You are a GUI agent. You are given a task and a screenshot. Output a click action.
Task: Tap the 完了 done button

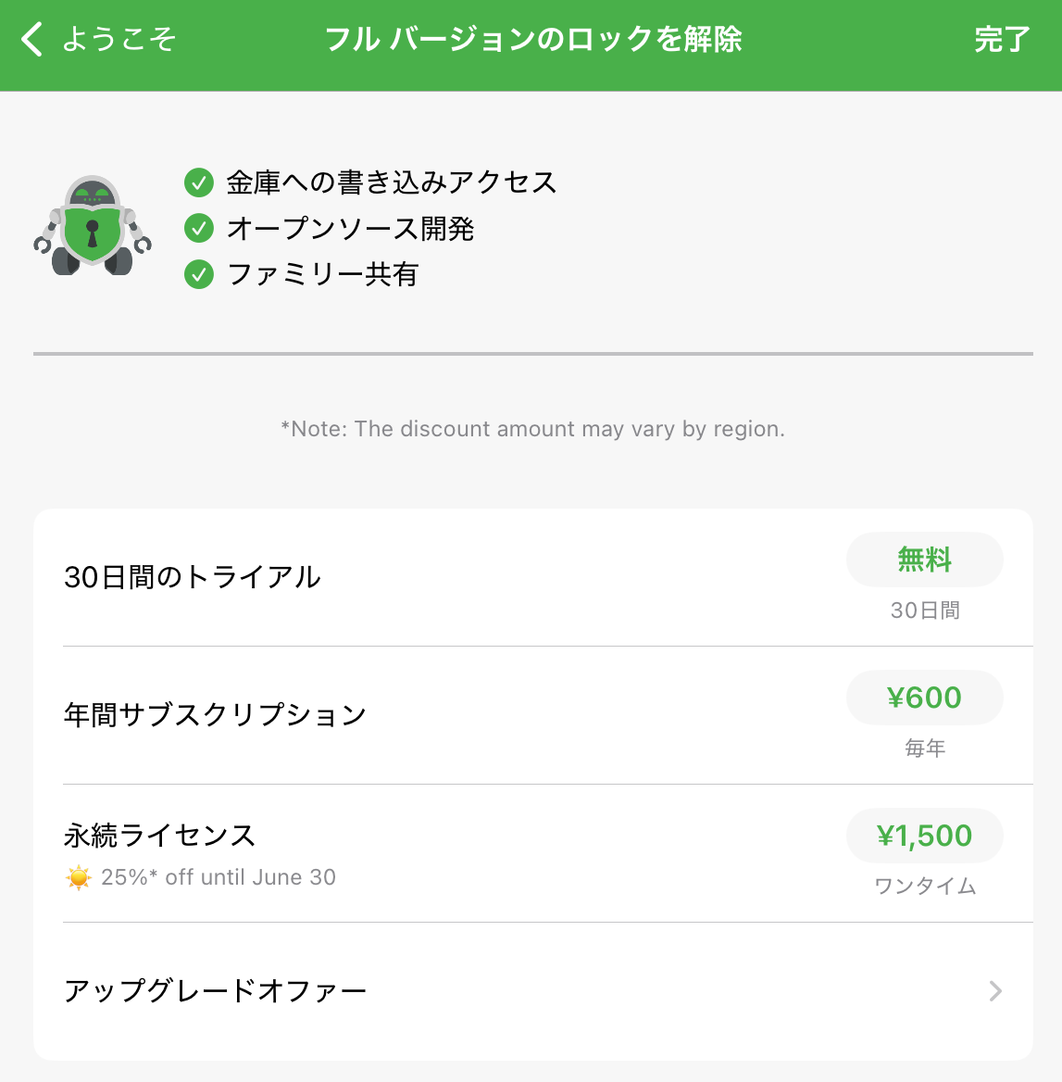(1002, 39)
